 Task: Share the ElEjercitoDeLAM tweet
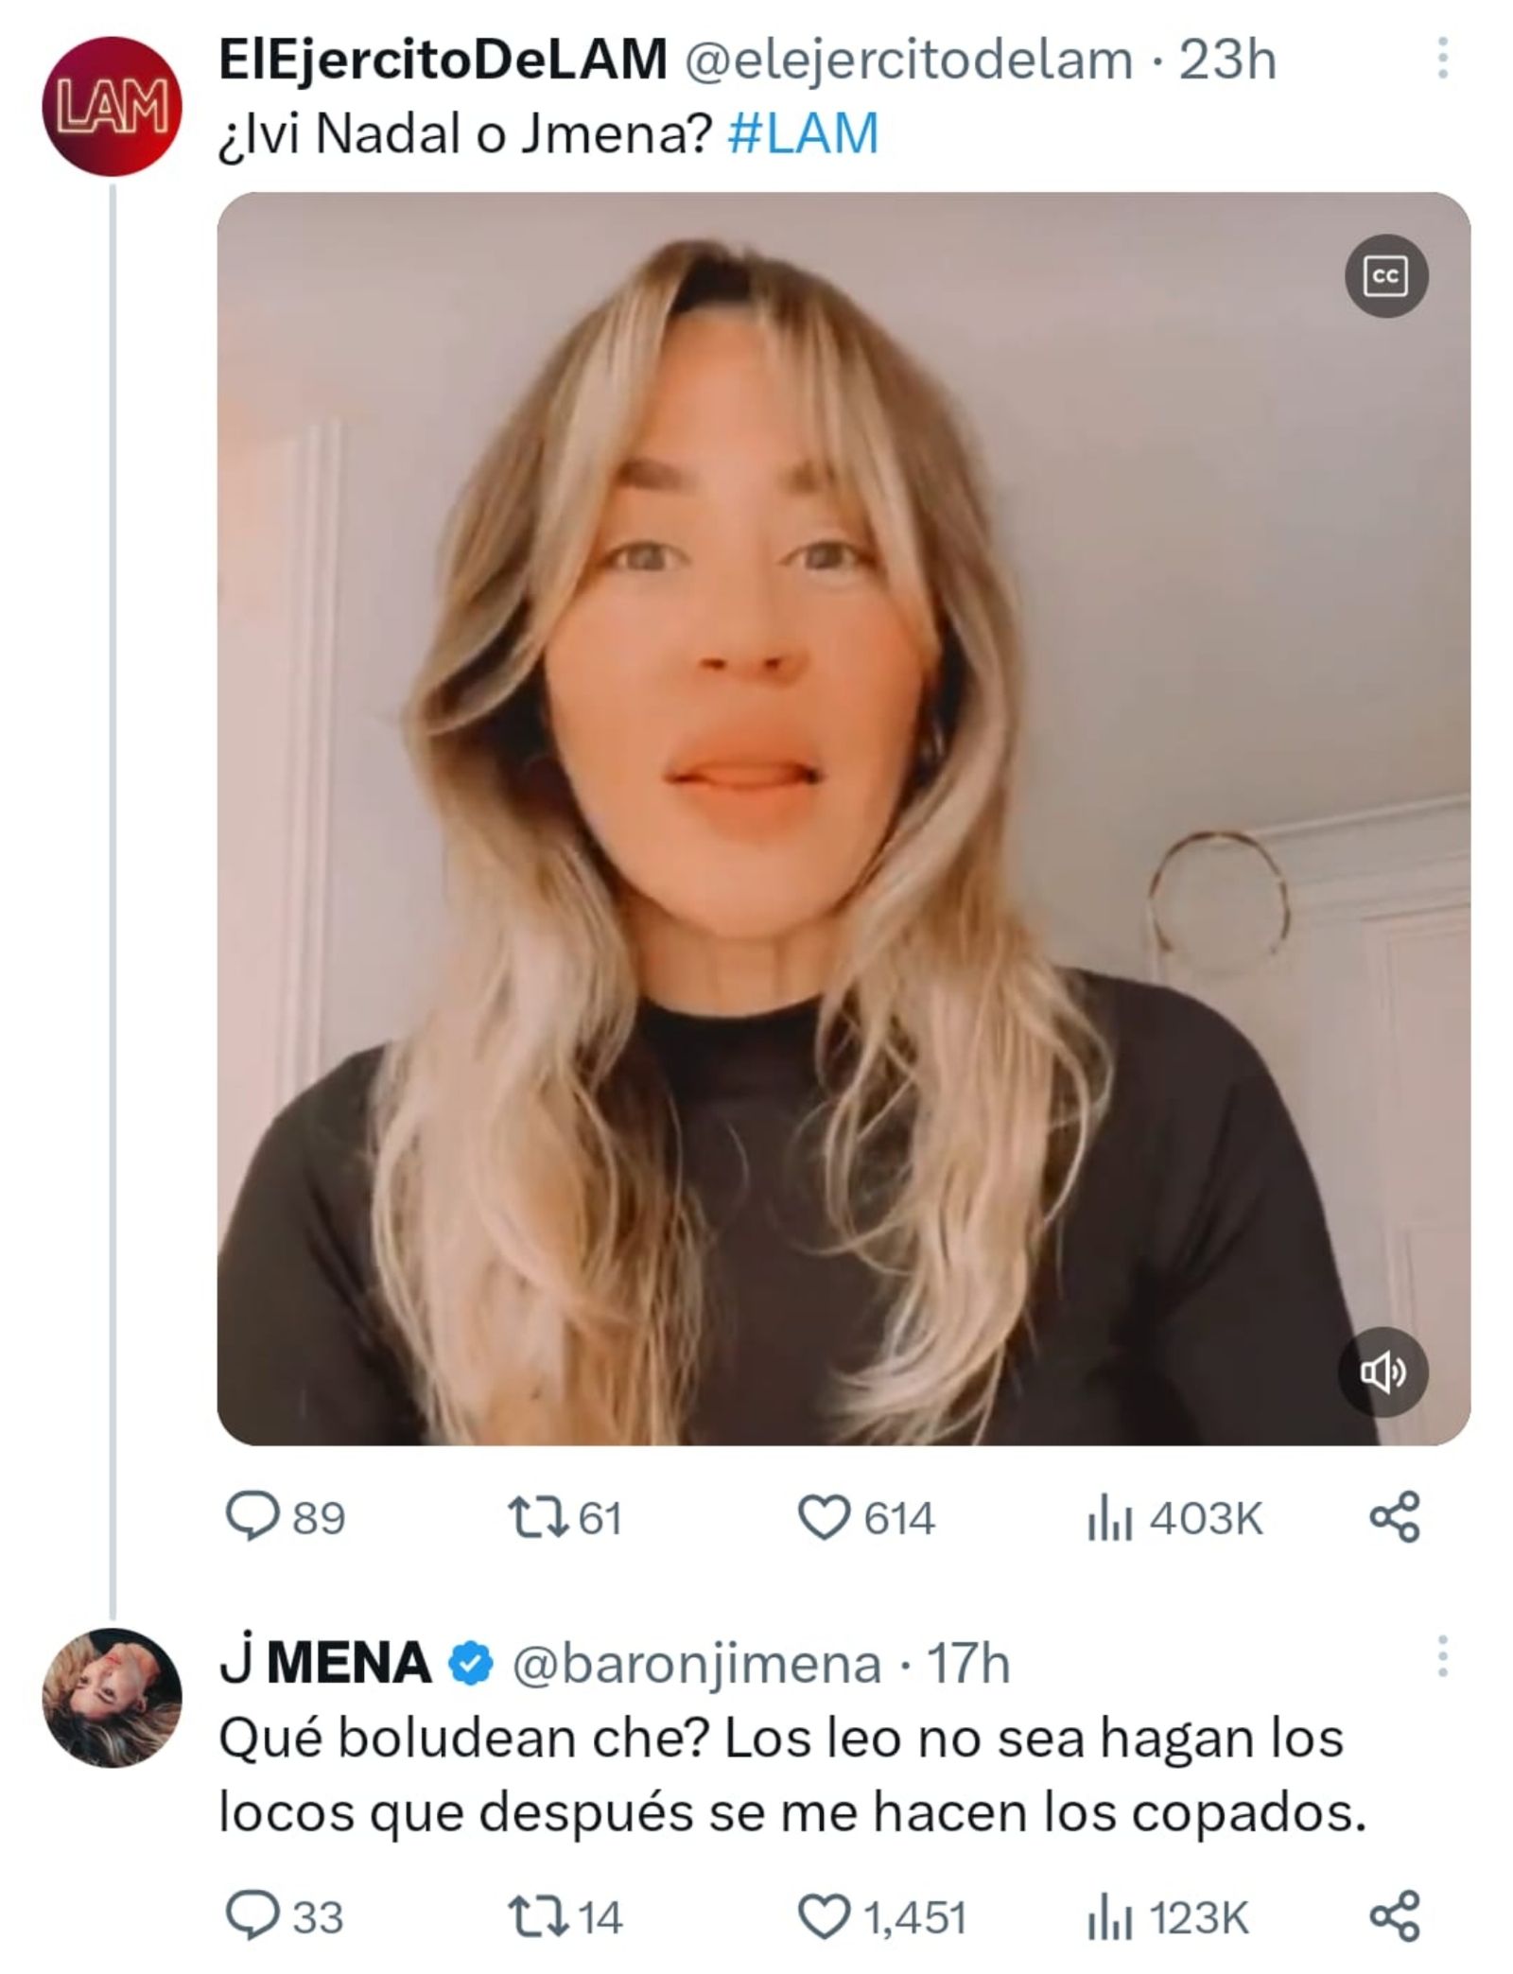click(x=1395, y=1518)
